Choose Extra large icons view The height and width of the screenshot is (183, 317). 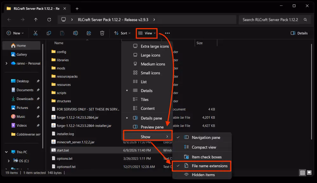click(x=147, y=46)
